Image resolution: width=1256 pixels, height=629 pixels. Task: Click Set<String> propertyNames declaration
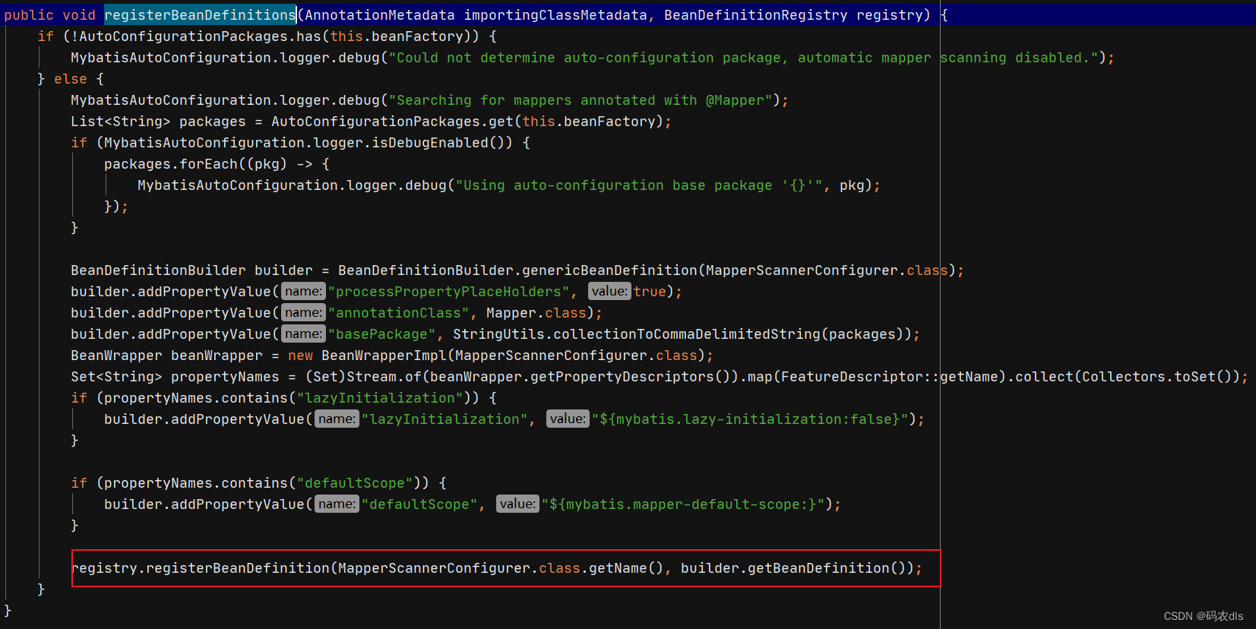175,377
